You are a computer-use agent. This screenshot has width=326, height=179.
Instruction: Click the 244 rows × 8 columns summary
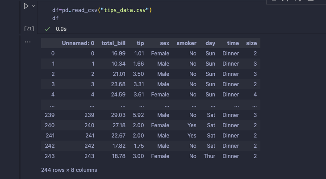pyautogui.click(x=69, y=170)
